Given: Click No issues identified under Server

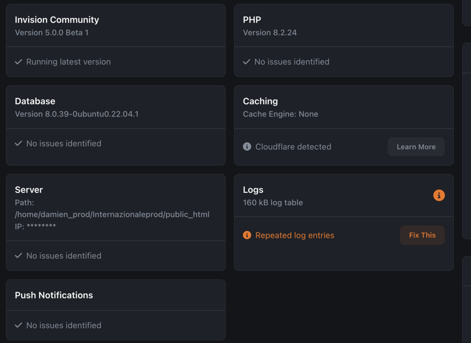Looking at the screenshot, I should [64, 255].
